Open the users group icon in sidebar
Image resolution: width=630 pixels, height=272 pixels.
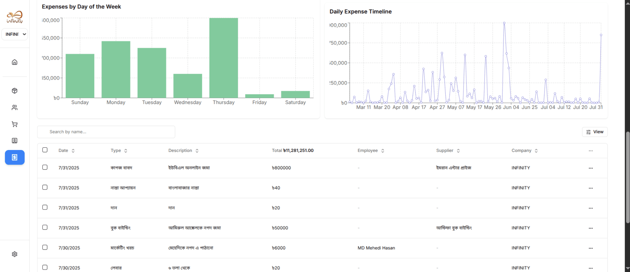(15, 108)
